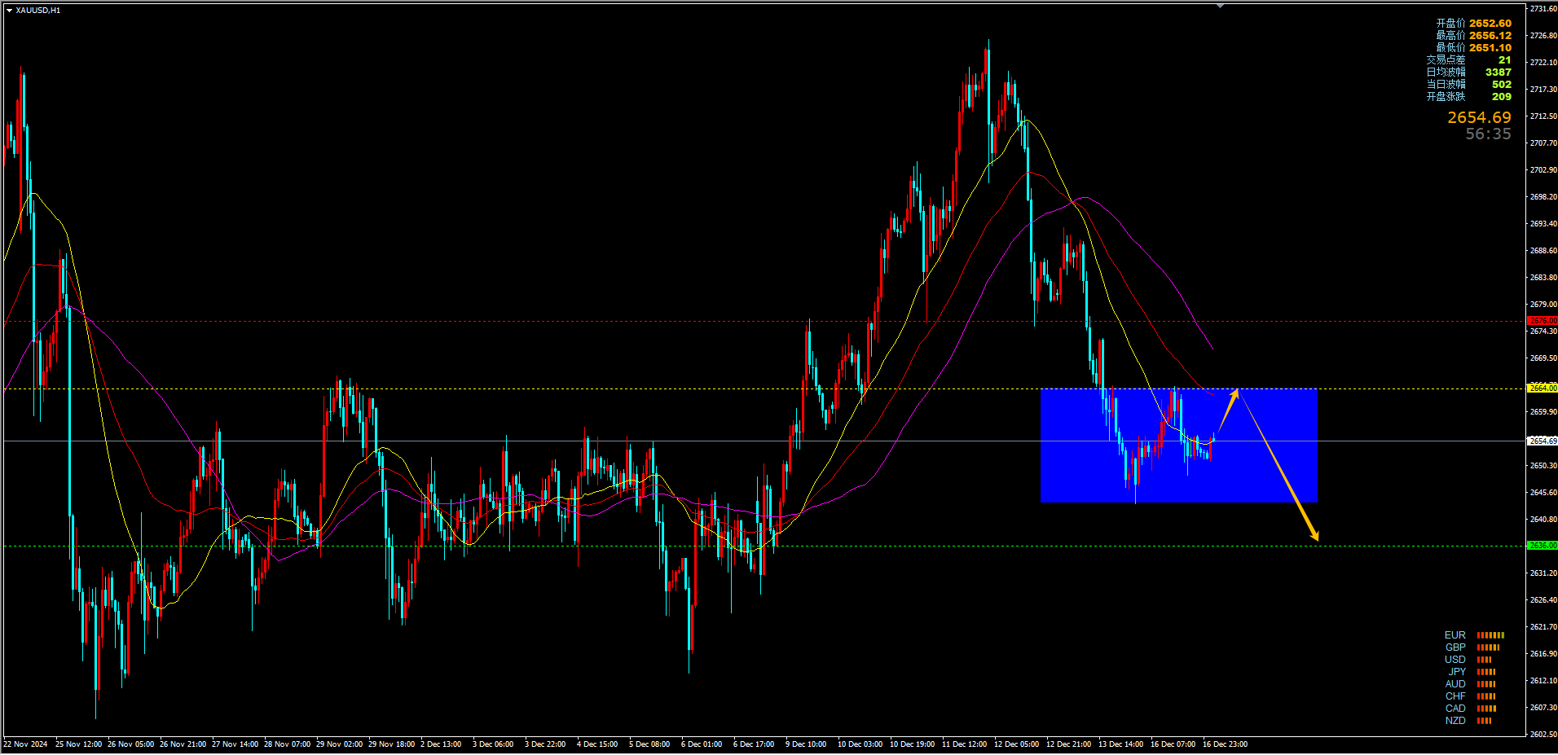Image resolution: width=1558 pixels, height=755 pixels.
Task: Click the EUR strength meter bars
Action: [x=1490, y=635]
